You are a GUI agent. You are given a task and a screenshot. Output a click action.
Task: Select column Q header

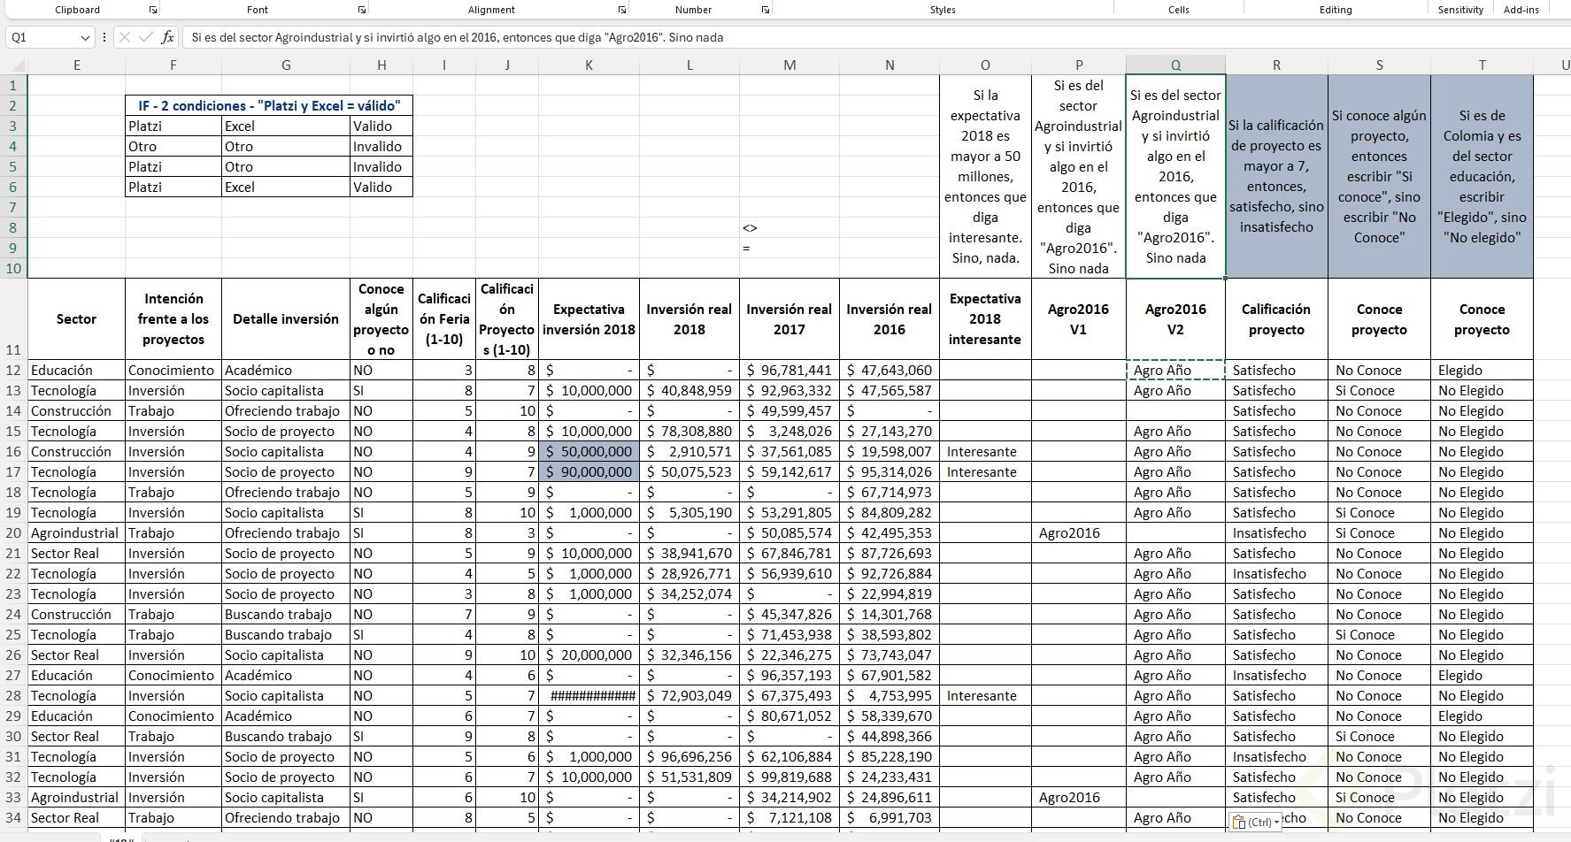coord(1175,65)
